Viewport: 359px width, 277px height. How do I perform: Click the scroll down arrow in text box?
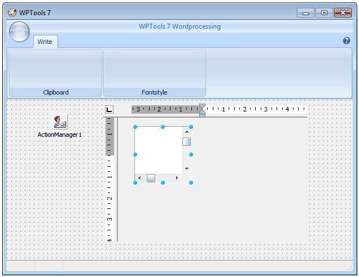(x=186, y=168)
